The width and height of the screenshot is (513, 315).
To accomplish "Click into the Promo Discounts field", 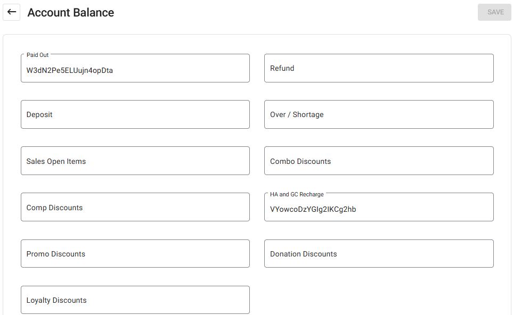I will click(135, 253).
